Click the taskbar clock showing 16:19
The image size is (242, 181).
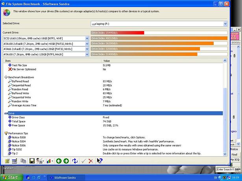[235, 178]
